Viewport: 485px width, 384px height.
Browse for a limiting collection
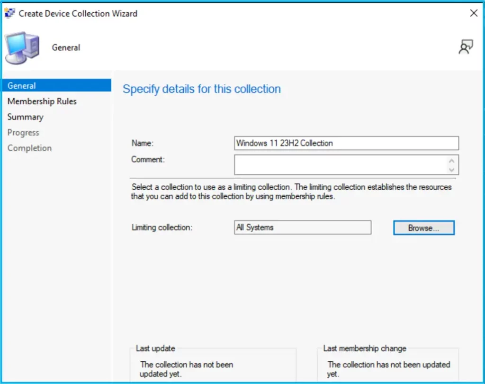pyautogui.click(x=424, y=228)
